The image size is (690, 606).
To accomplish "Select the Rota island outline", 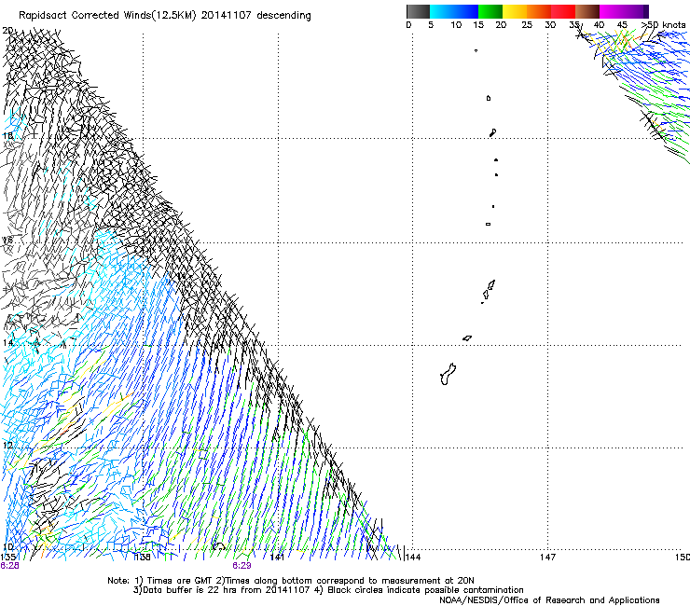I will click(x=467, y=338).
